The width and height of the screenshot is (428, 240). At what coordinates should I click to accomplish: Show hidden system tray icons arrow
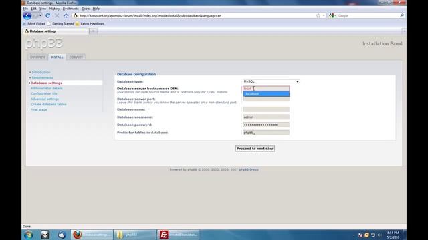354,235
